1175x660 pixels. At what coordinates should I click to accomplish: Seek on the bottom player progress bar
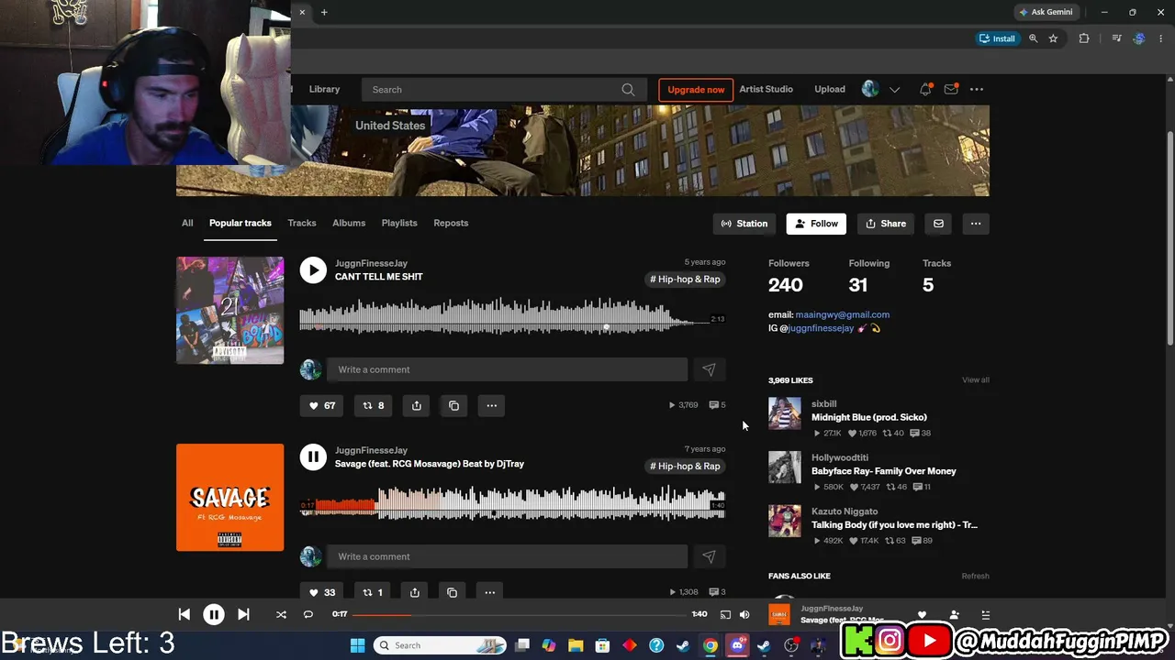[519, 614]
